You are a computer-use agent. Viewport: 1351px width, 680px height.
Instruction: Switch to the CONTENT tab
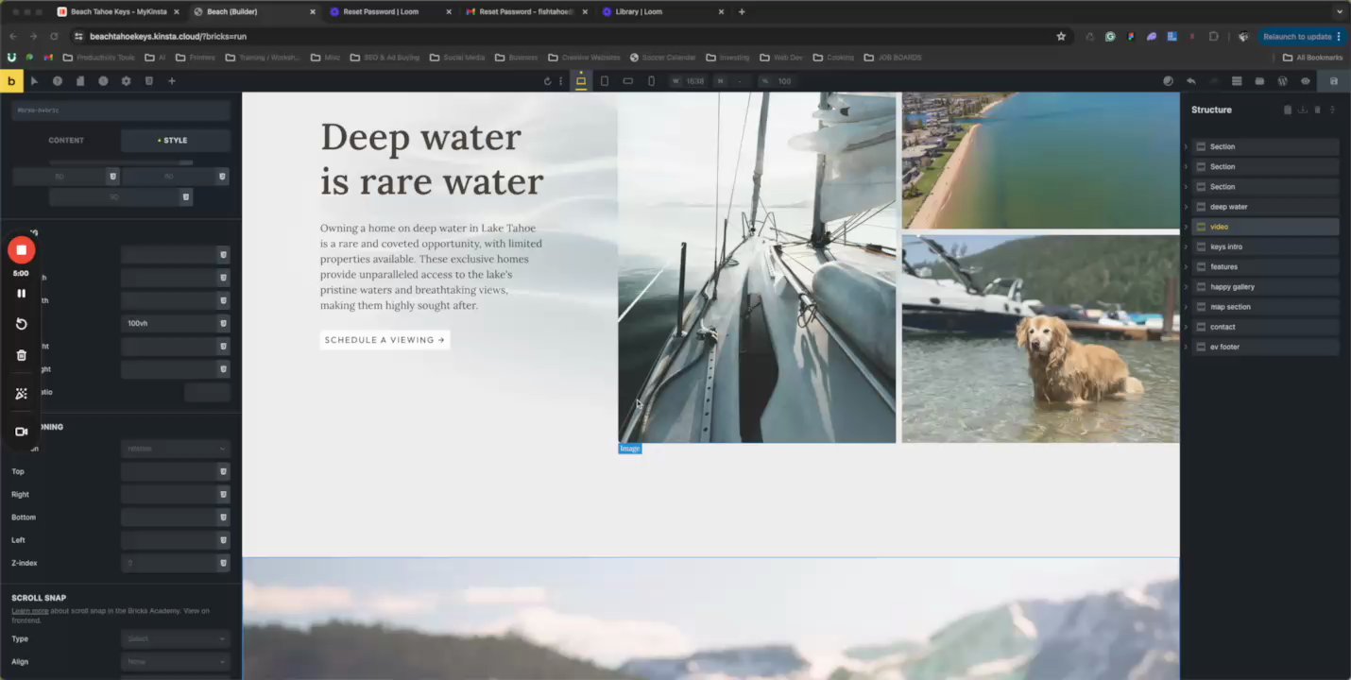[x=66, y=141]
